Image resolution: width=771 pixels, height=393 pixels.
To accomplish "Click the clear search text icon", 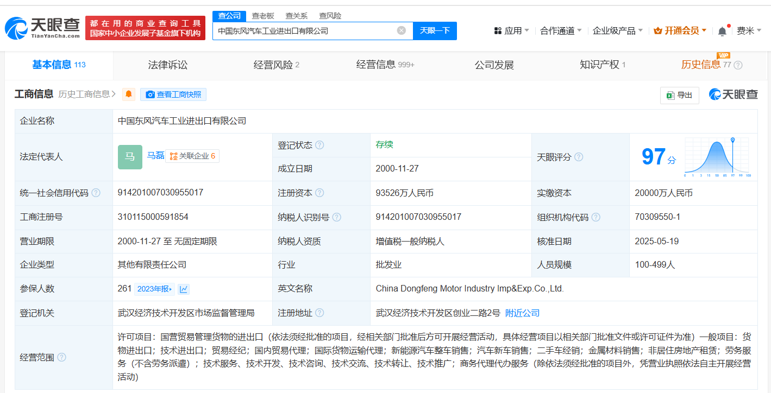I will (402, 30).
